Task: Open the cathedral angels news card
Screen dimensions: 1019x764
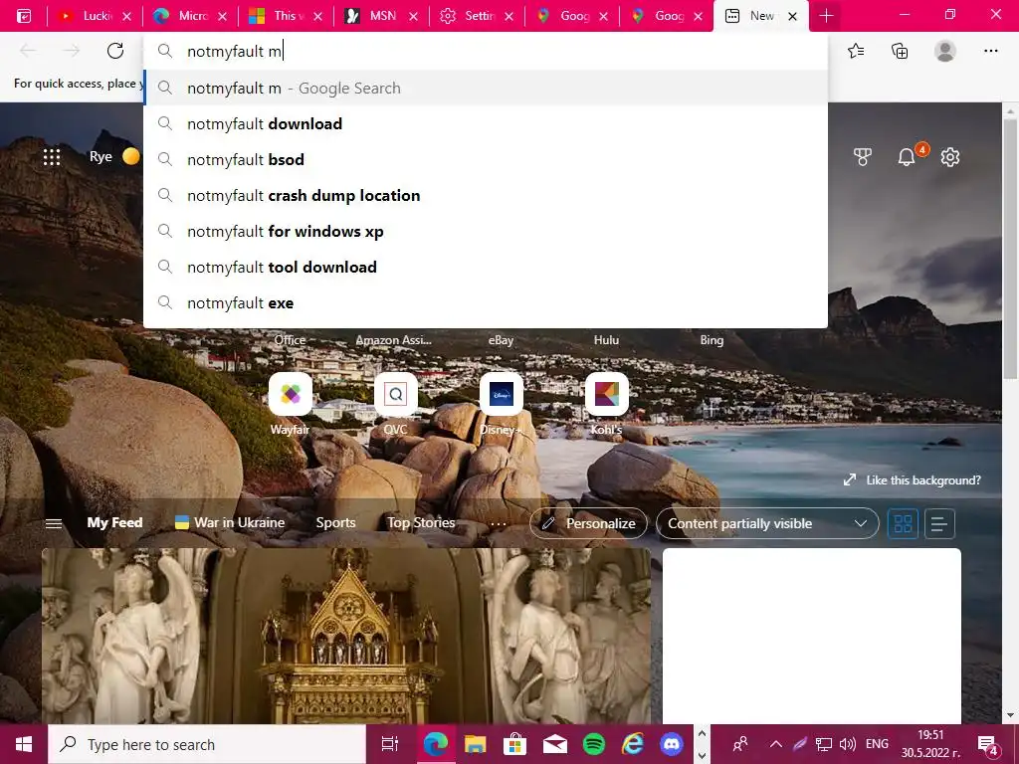Action: click(x=346, y=636)
